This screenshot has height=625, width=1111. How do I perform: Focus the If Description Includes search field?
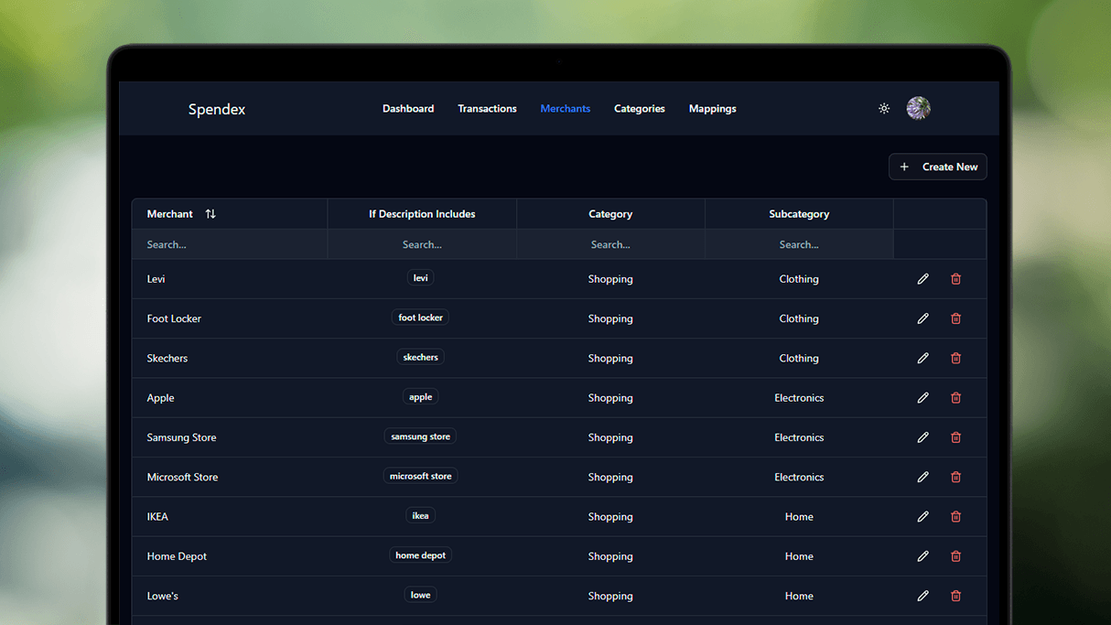click(422, 244)
